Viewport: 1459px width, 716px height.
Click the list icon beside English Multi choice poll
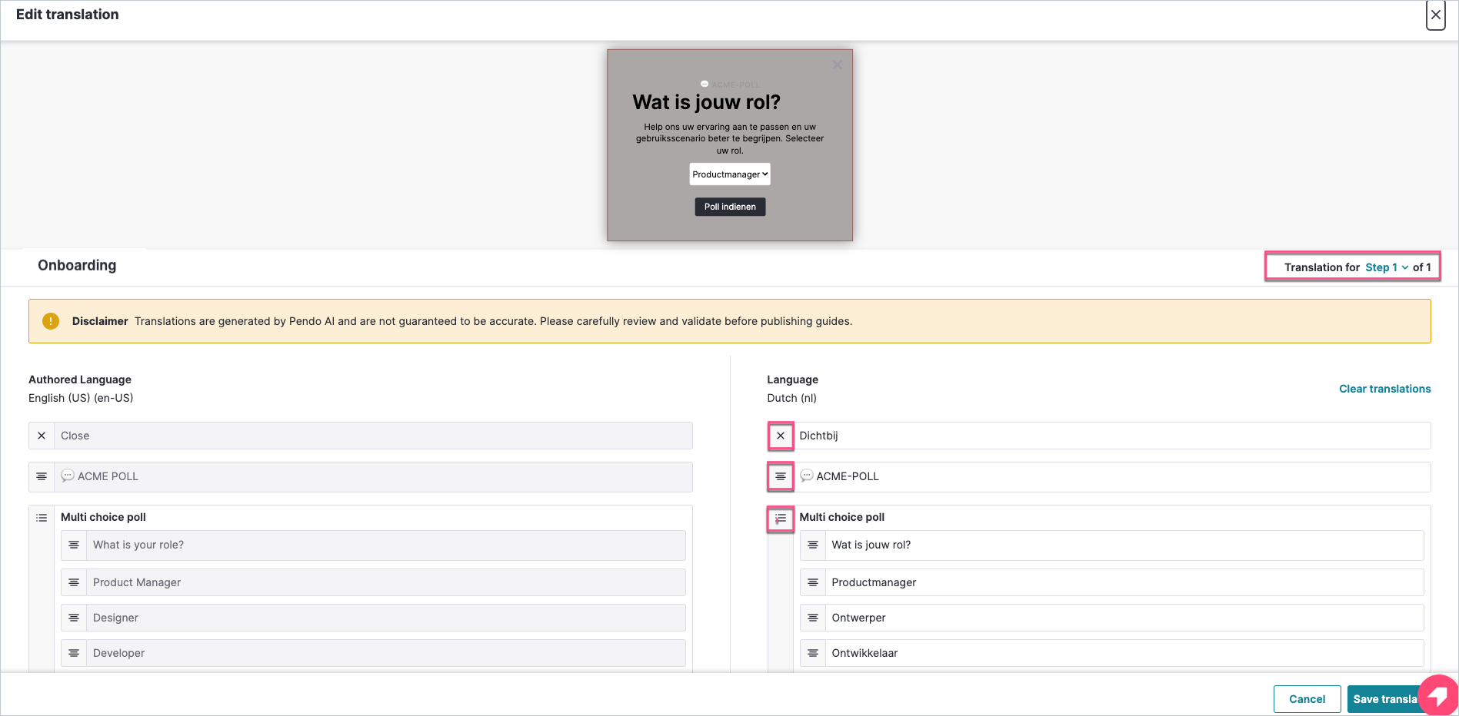(x=42, y=517)
